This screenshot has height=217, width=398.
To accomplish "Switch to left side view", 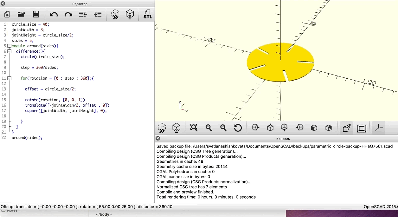I will (299, 128).
